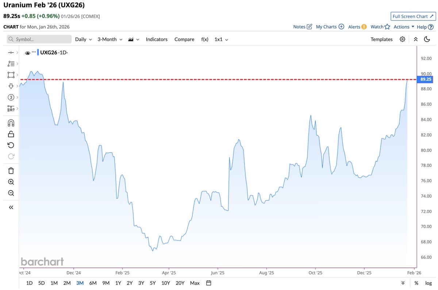Click the double down chevron bottom right

tap(403, 283)
